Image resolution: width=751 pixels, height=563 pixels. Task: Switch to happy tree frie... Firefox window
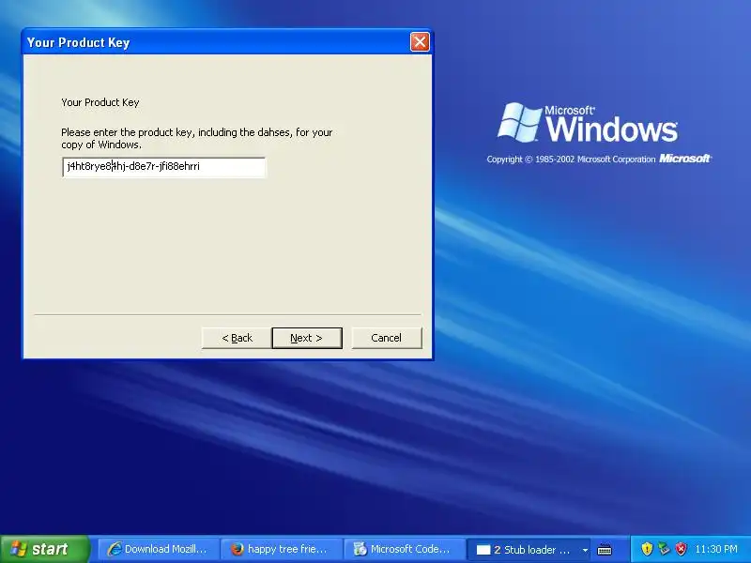(282, 549)
